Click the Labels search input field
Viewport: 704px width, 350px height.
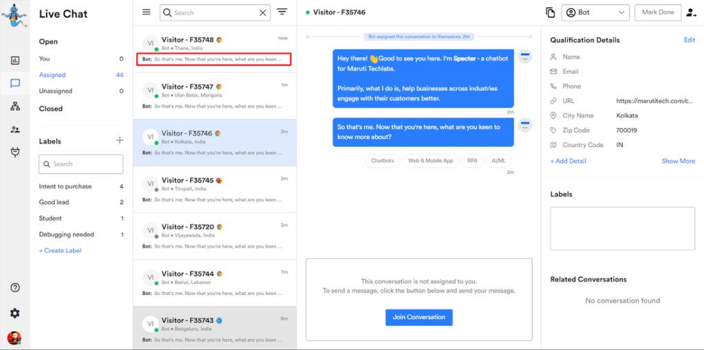pyautogui.click(x=81, y=164)
